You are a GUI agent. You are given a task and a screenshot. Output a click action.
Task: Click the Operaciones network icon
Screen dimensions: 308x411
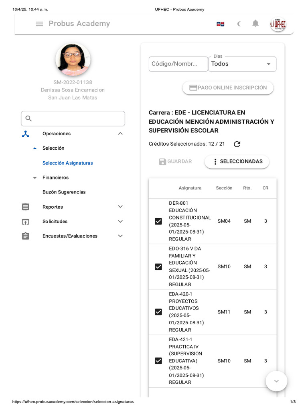[x=26, y=134]
